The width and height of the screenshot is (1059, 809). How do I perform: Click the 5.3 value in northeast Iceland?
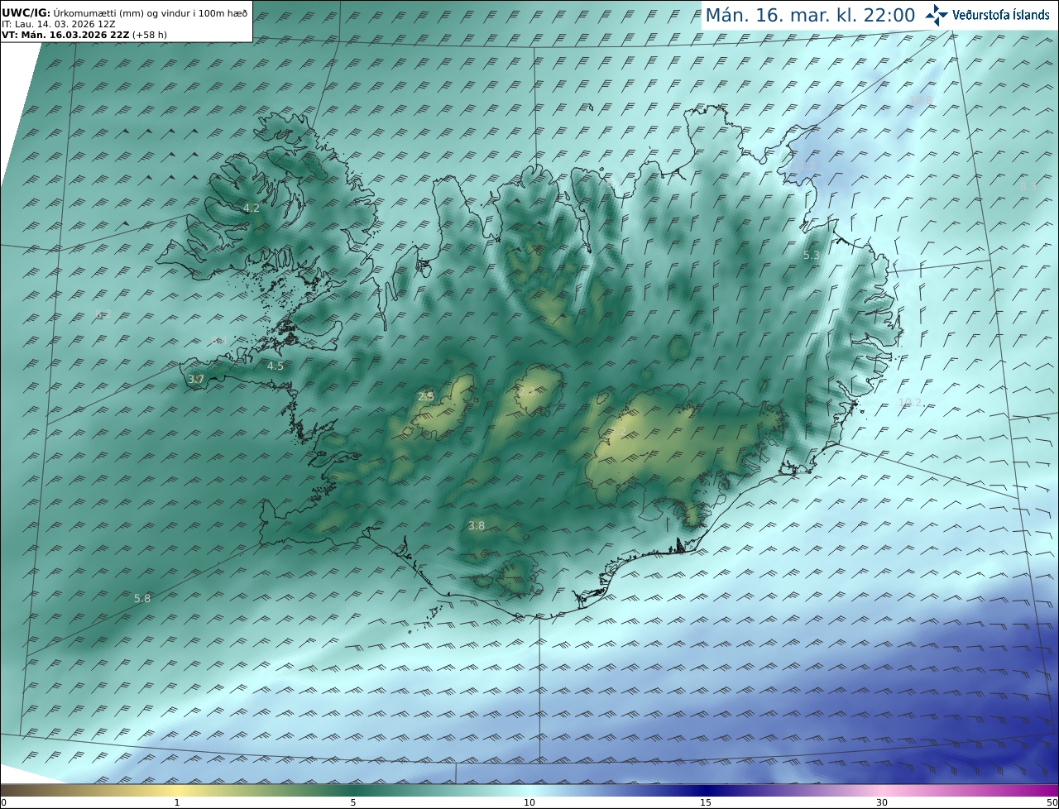812,256
